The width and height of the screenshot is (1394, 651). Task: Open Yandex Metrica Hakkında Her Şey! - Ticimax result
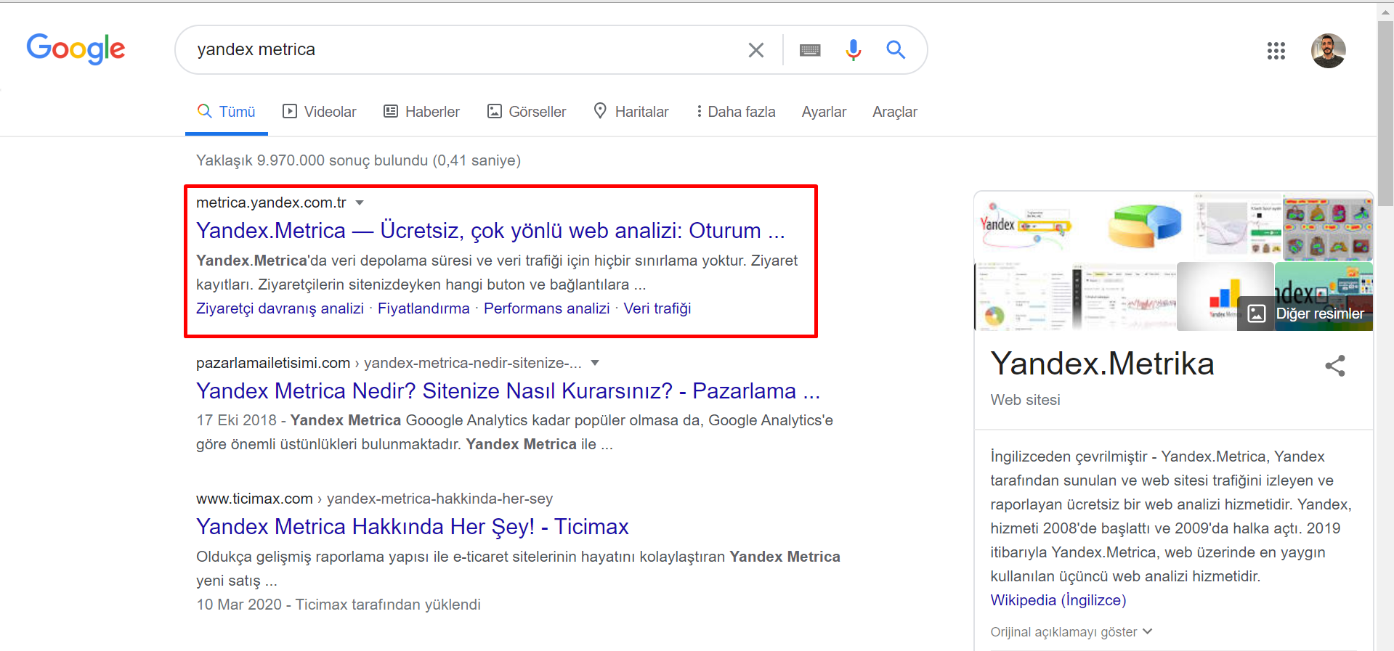(x=413, y=526)
